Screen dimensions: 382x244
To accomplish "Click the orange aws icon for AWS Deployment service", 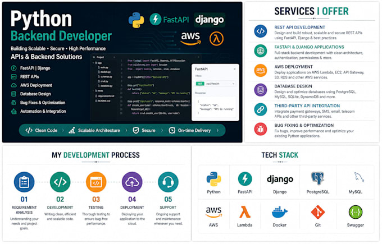I will pyautogui.click(x=261, y=70).
